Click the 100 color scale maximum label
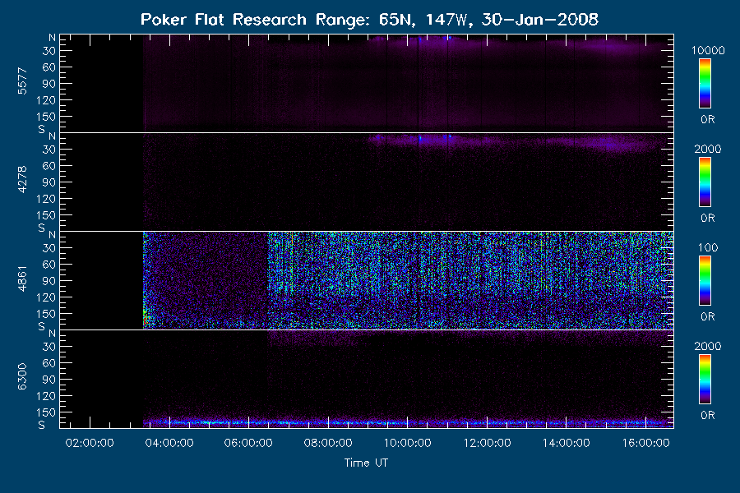 point(708,247)
